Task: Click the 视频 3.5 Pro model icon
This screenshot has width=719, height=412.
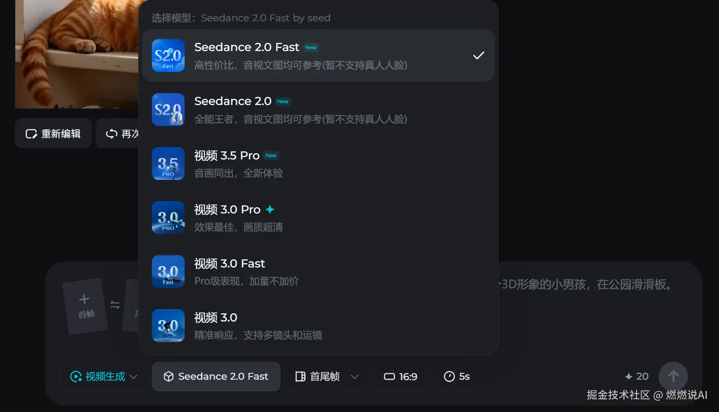Action: [168, 163]
